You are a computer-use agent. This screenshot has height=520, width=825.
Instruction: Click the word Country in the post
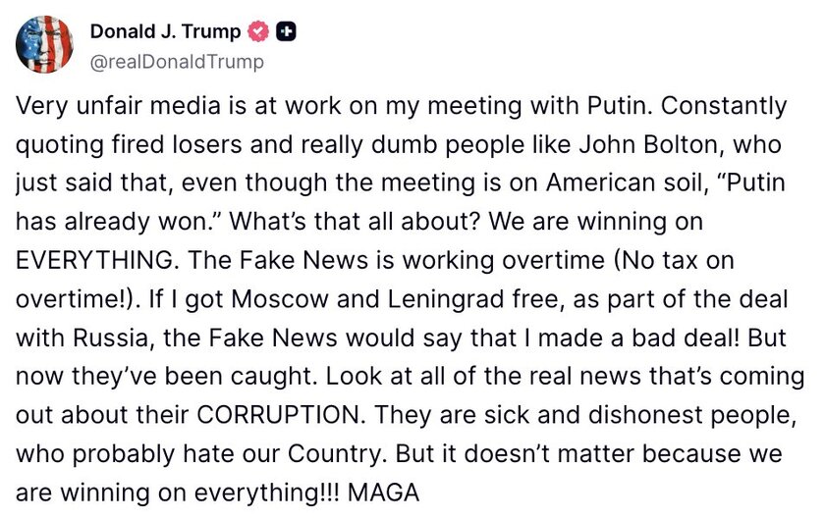point(334,455)
